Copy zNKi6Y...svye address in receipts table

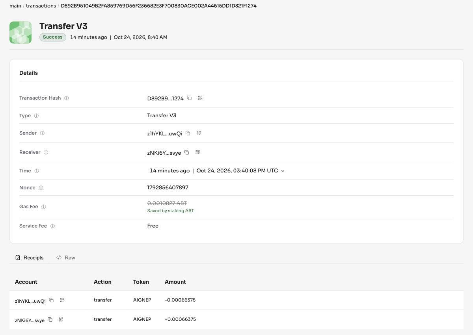(50, 320)
